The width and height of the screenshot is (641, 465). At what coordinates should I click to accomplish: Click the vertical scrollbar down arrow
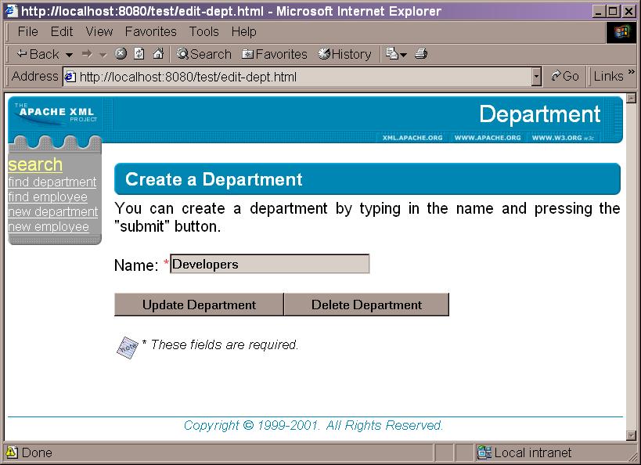click(631, 434)
